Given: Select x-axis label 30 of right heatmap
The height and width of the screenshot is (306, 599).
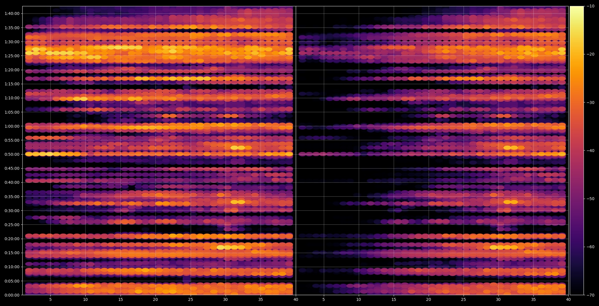Looking at the screenshot, I should [498, 299].
